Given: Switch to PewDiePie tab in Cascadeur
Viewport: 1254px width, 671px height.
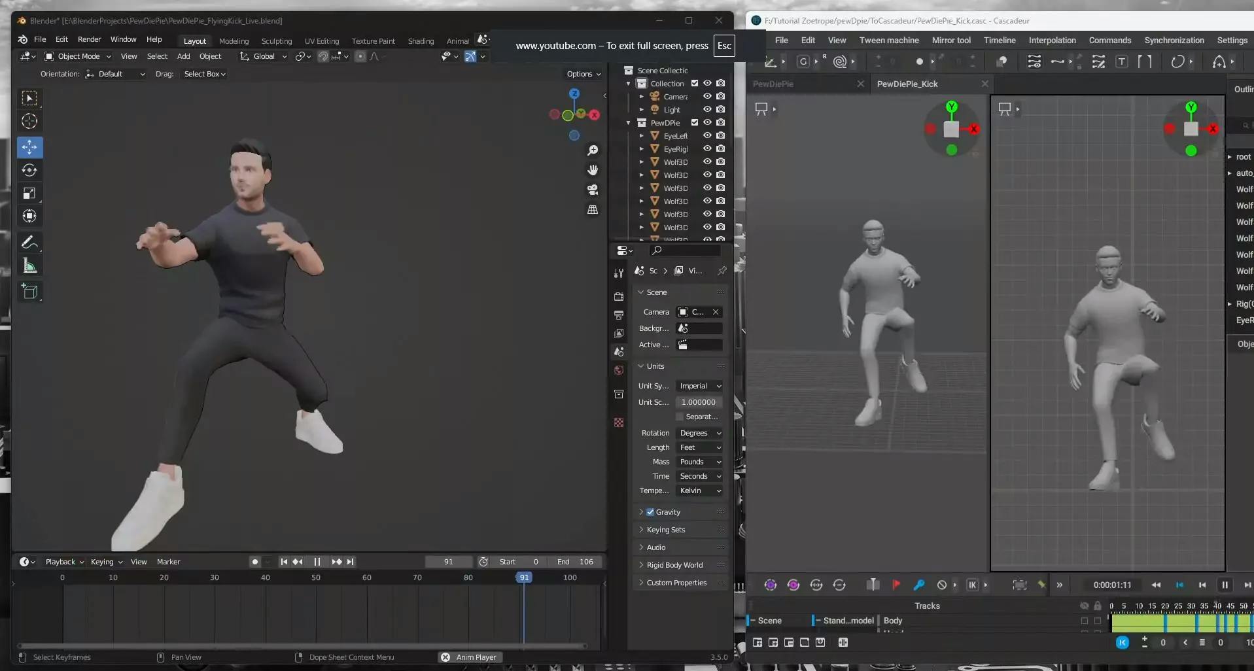Looking at the screenshot, I should pos(773,84).
